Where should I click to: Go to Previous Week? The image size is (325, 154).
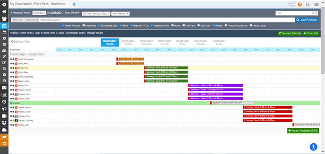pyautogui.click(x=20, y=13)
